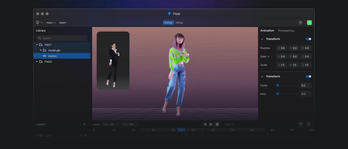
Task: Click the Position Z value field
Action: click(306, 48)
